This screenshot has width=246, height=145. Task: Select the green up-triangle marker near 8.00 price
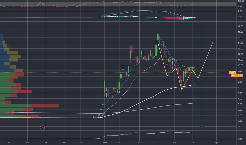[x=129, y=75]
